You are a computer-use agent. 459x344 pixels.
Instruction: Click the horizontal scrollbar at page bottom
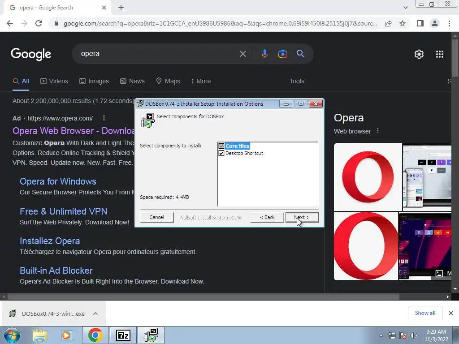coord(203,297)
